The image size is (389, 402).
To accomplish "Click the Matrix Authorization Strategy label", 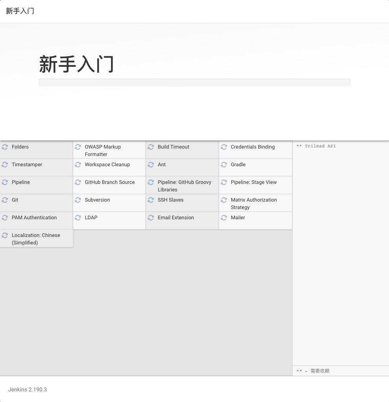I will click(x=254, y=204).
